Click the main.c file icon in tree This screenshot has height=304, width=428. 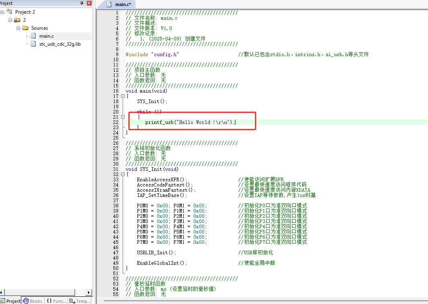(33, 36)
